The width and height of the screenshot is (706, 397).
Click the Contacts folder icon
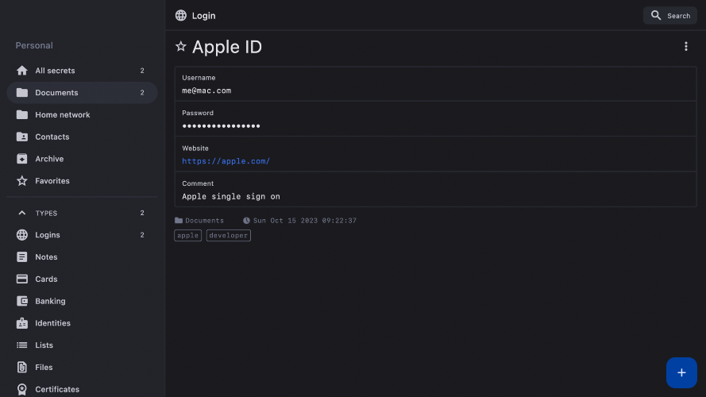[x=21, y=137]
